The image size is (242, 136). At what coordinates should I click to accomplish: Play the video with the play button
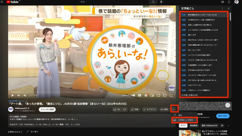12,95
